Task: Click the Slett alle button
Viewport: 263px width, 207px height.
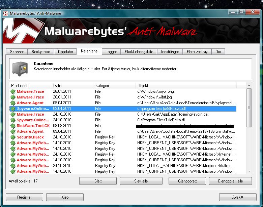Action: point(141,181)
